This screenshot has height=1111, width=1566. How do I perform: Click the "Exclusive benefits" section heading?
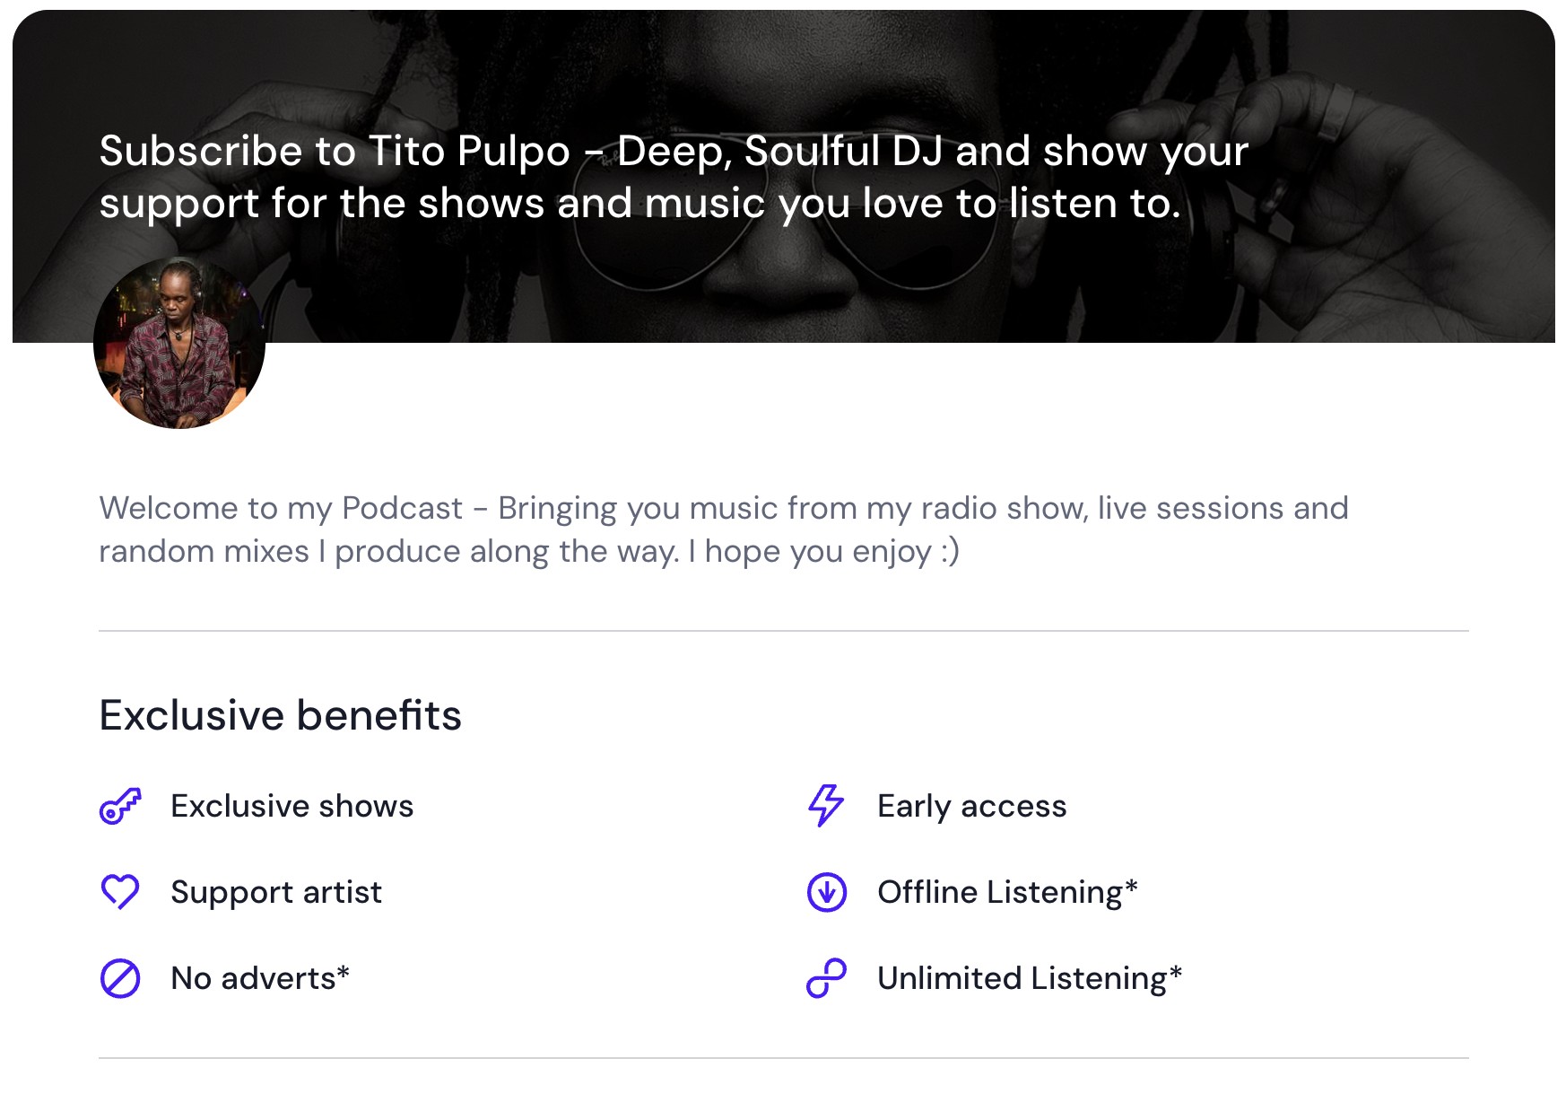pyautogui.click(x=280, y=715)
